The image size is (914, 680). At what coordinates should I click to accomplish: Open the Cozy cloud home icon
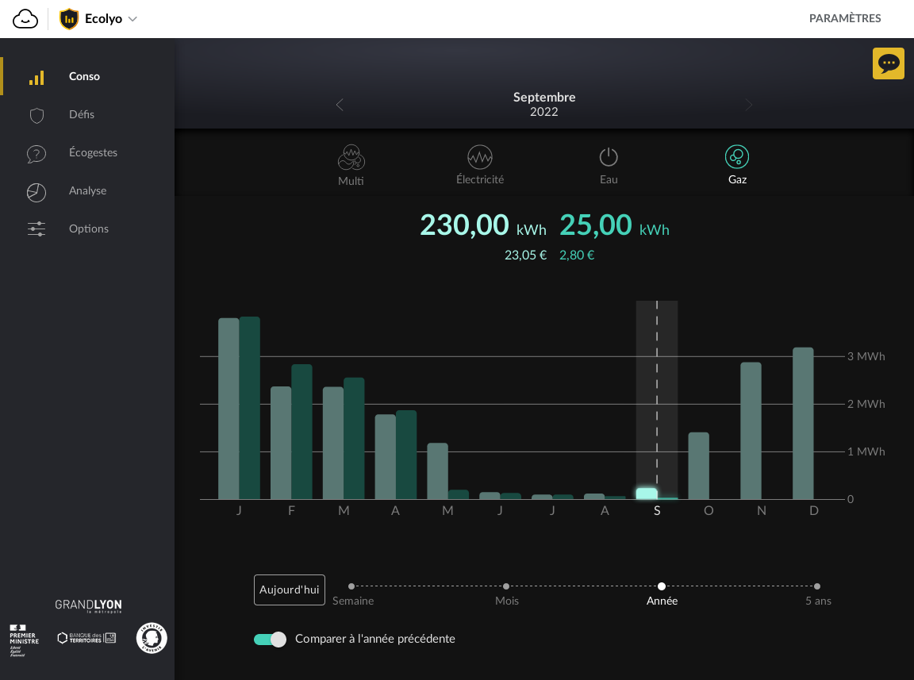tap(25, 19)
